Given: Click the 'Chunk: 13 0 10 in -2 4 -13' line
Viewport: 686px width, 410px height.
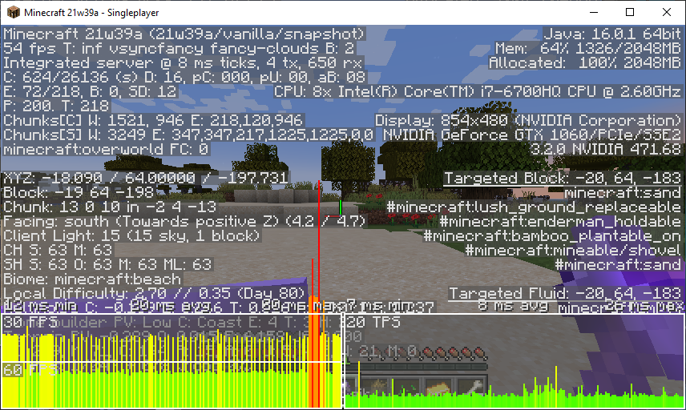Looking at the screenshot, I should [x=110, y=207].
